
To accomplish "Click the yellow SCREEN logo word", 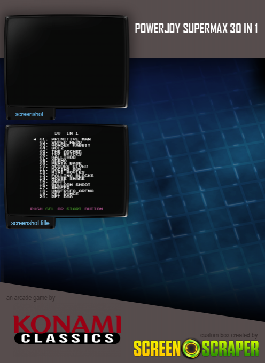I will pyautogui.click(x=157, y=348).
